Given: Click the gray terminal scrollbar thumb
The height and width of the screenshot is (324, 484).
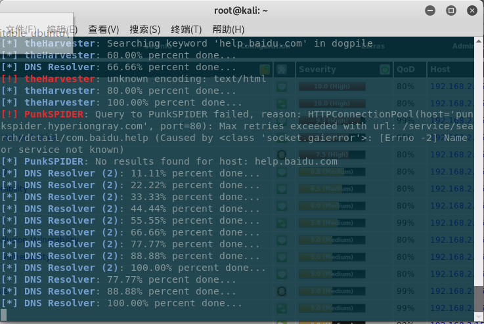Looking at the screenshot, I should click(x=479, y=298).
